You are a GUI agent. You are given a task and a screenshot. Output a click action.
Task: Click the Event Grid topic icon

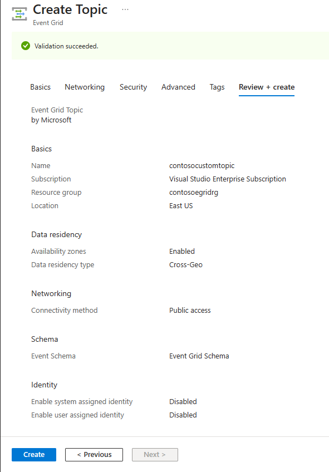pos(19,14)
